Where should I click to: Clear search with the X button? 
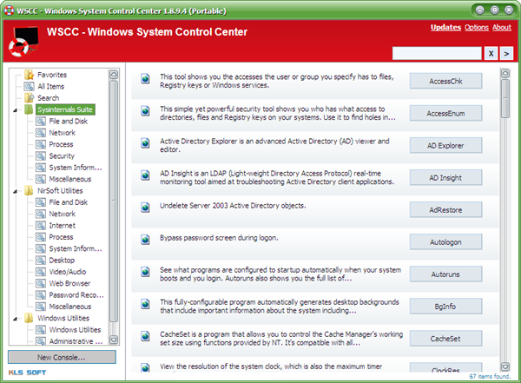coord(491,54)
